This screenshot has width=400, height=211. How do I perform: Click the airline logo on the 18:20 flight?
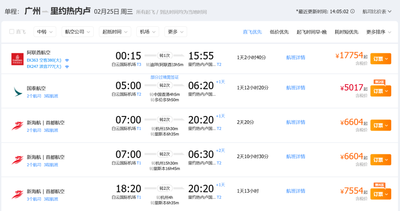click(x=17, y=194)
